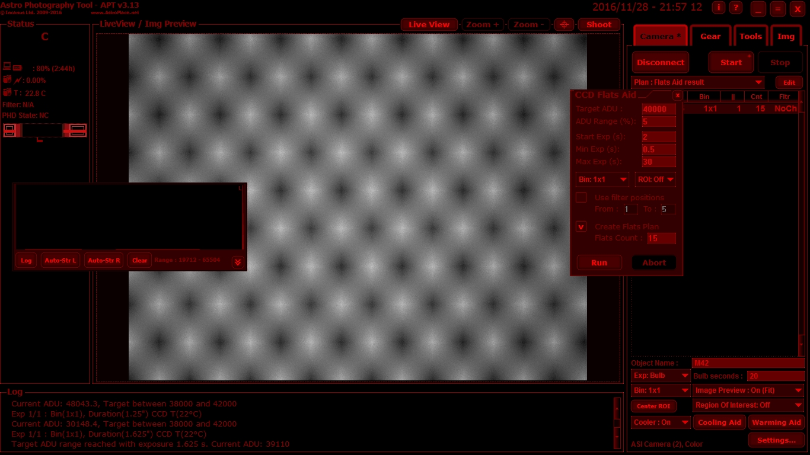Click the Log panel scroll down arrow
Screen dimensions: 810x455
click(617, 438)
